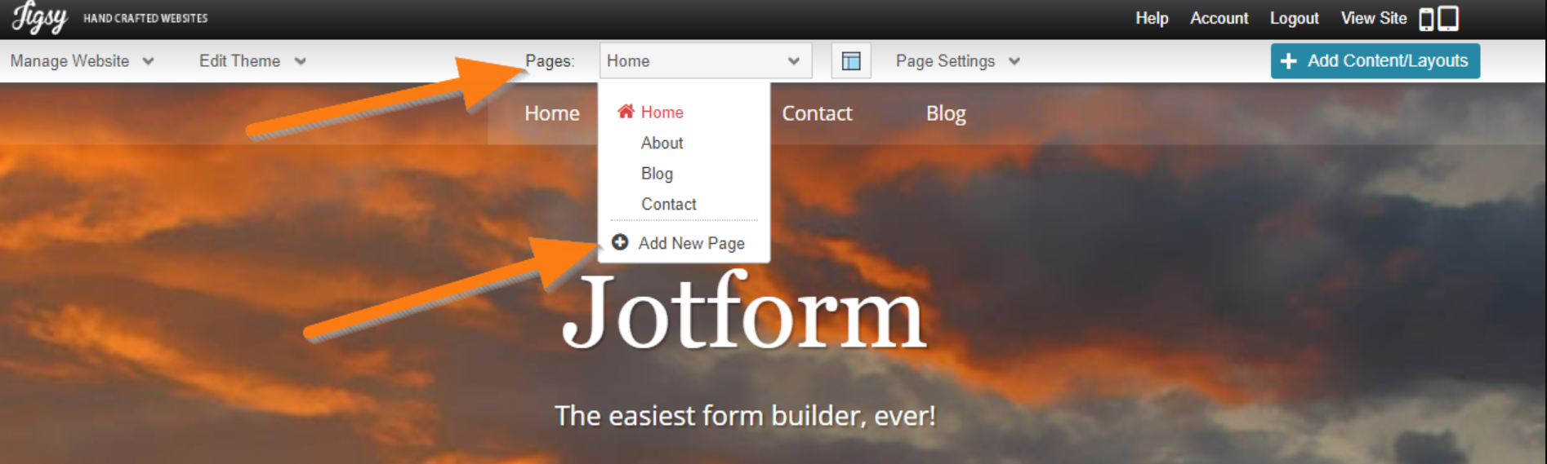
Task: Open the Account link
Action: click(x=1219, y=18)
